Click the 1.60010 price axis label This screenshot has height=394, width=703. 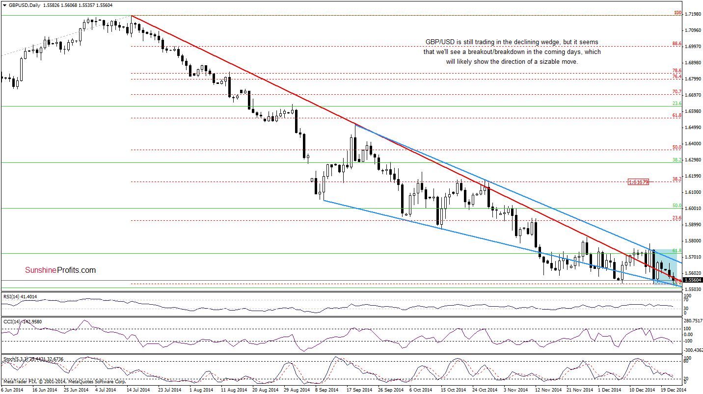tap(692, 209)
